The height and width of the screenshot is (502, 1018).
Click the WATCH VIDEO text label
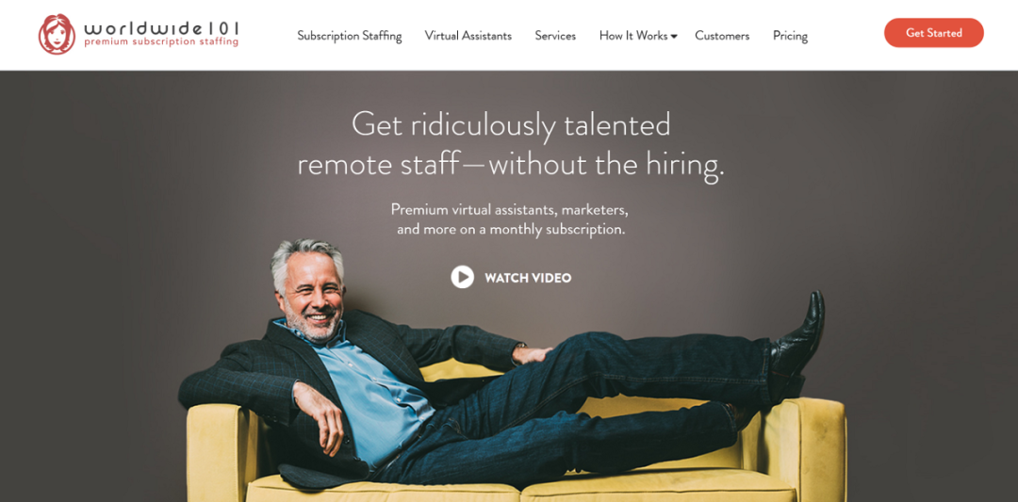(x=528, y=278)
